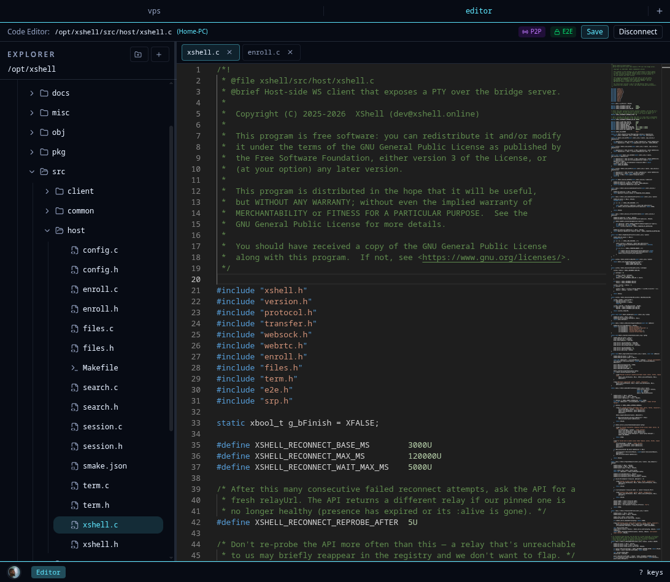
Task: Click the code minimap preview
Action: click(636, 312)
